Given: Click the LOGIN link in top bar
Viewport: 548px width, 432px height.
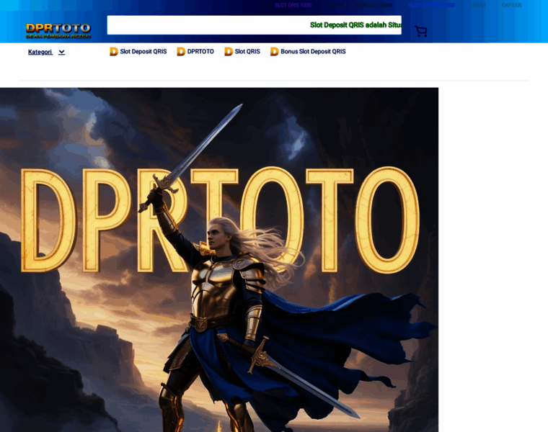Looking at the screenshot, I should [x=478, y=5].
